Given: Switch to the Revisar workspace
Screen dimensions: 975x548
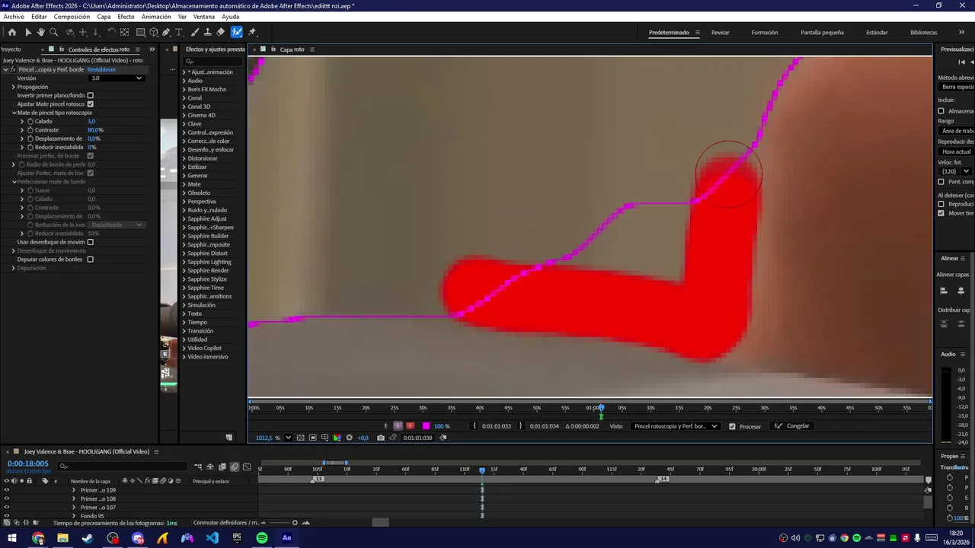Looking at the screenshot, I should [720, 33].
